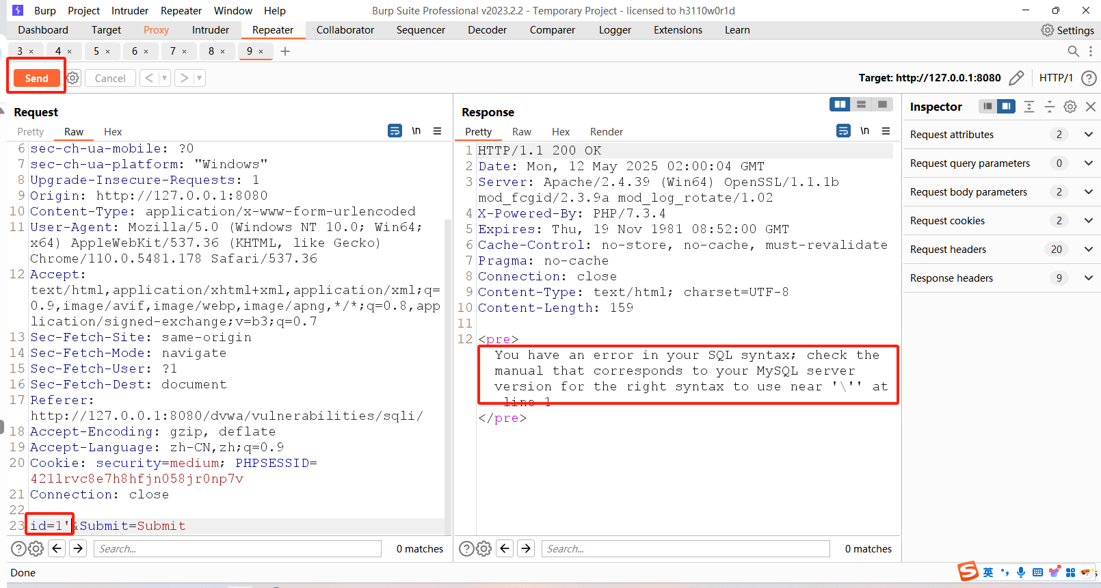The width and height of the screenshot is (1101, 588).
Task: Jump to next request search match
Action: [78, 548]
